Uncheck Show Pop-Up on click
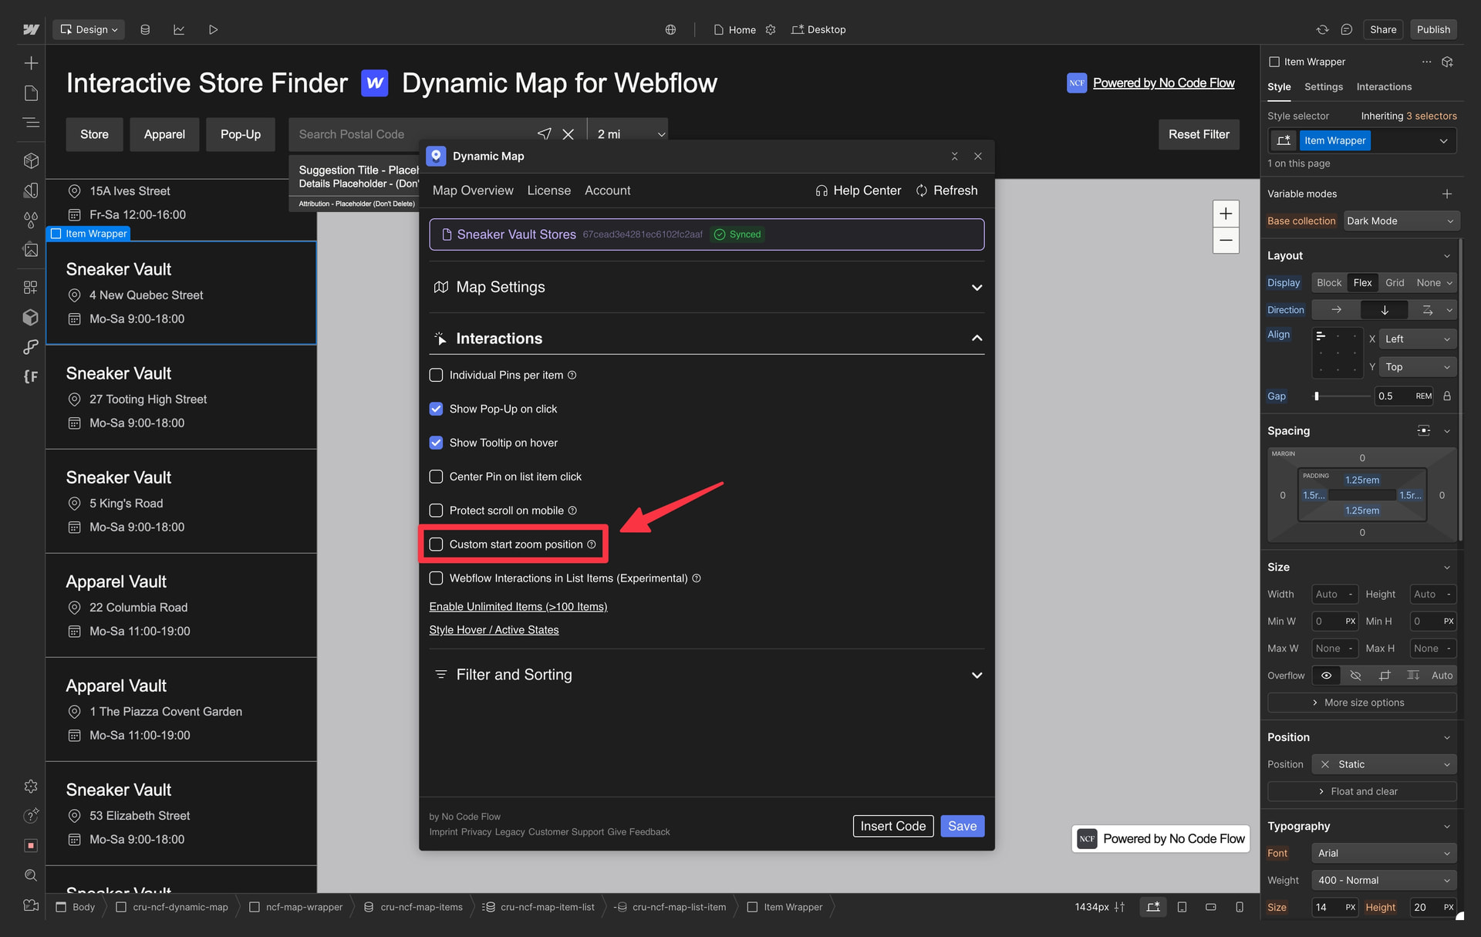Viewport: 1481px width, 937px height. point(436,409)
